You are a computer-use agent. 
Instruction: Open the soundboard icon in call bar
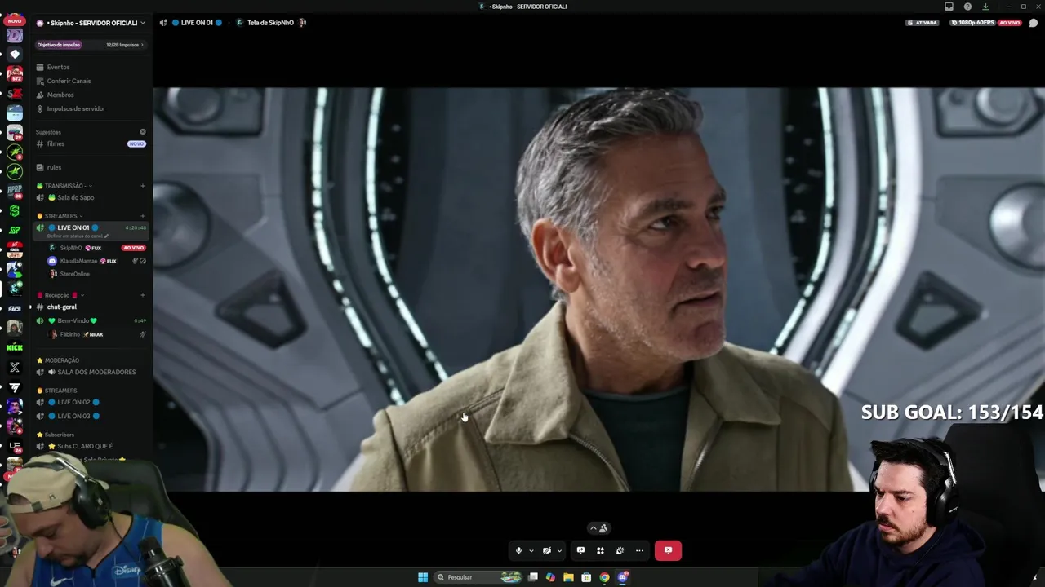tap(620, 550)
